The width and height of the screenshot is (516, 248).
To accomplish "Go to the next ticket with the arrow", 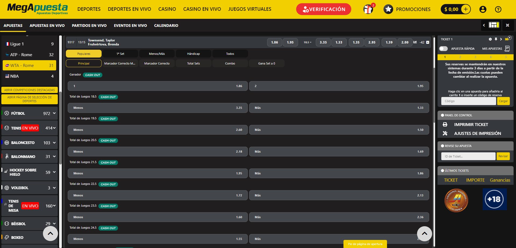I will click(501, 39).
